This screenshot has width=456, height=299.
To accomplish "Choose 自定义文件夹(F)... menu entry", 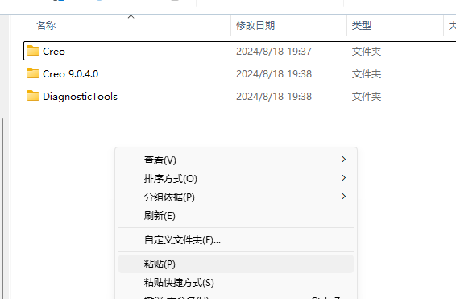I will pos(236,240).
